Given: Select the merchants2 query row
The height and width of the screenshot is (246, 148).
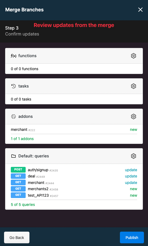Looking at the screenshot, I should 74,189.
